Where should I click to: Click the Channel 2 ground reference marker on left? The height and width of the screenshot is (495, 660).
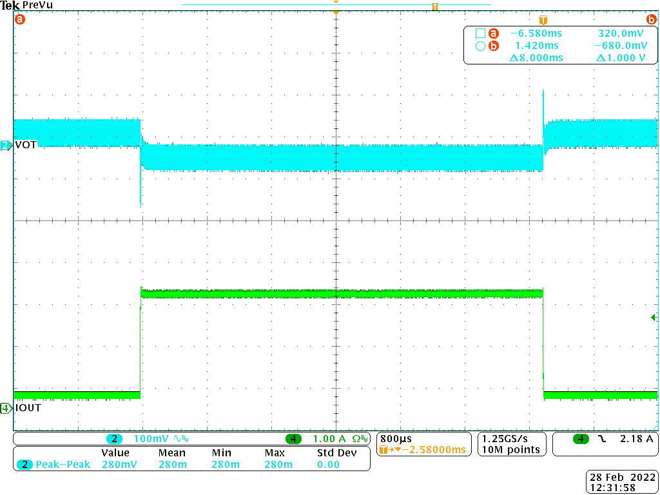pyautogui.click(x=6, y=145)
